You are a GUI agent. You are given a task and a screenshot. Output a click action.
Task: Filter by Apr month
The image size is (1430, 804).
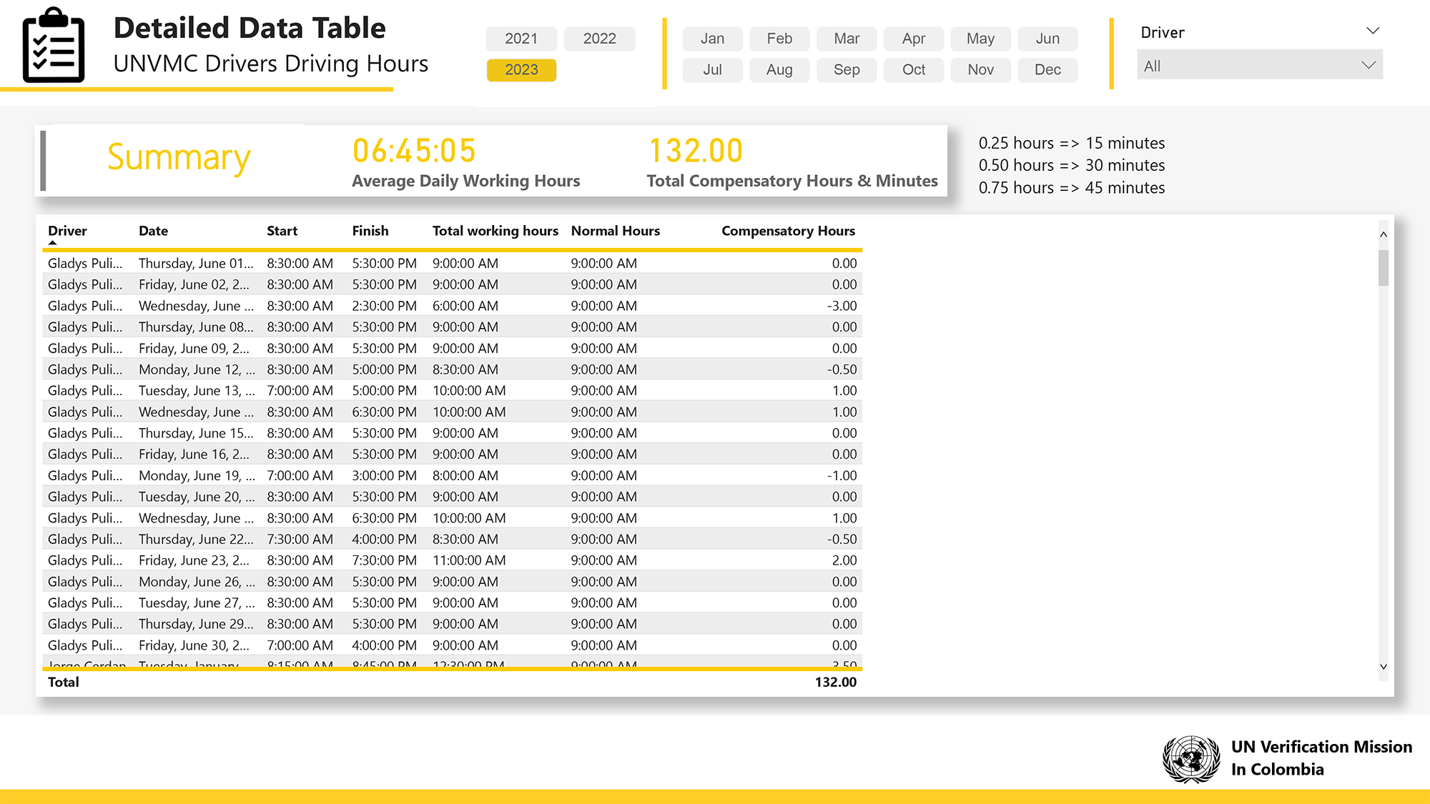914,39
